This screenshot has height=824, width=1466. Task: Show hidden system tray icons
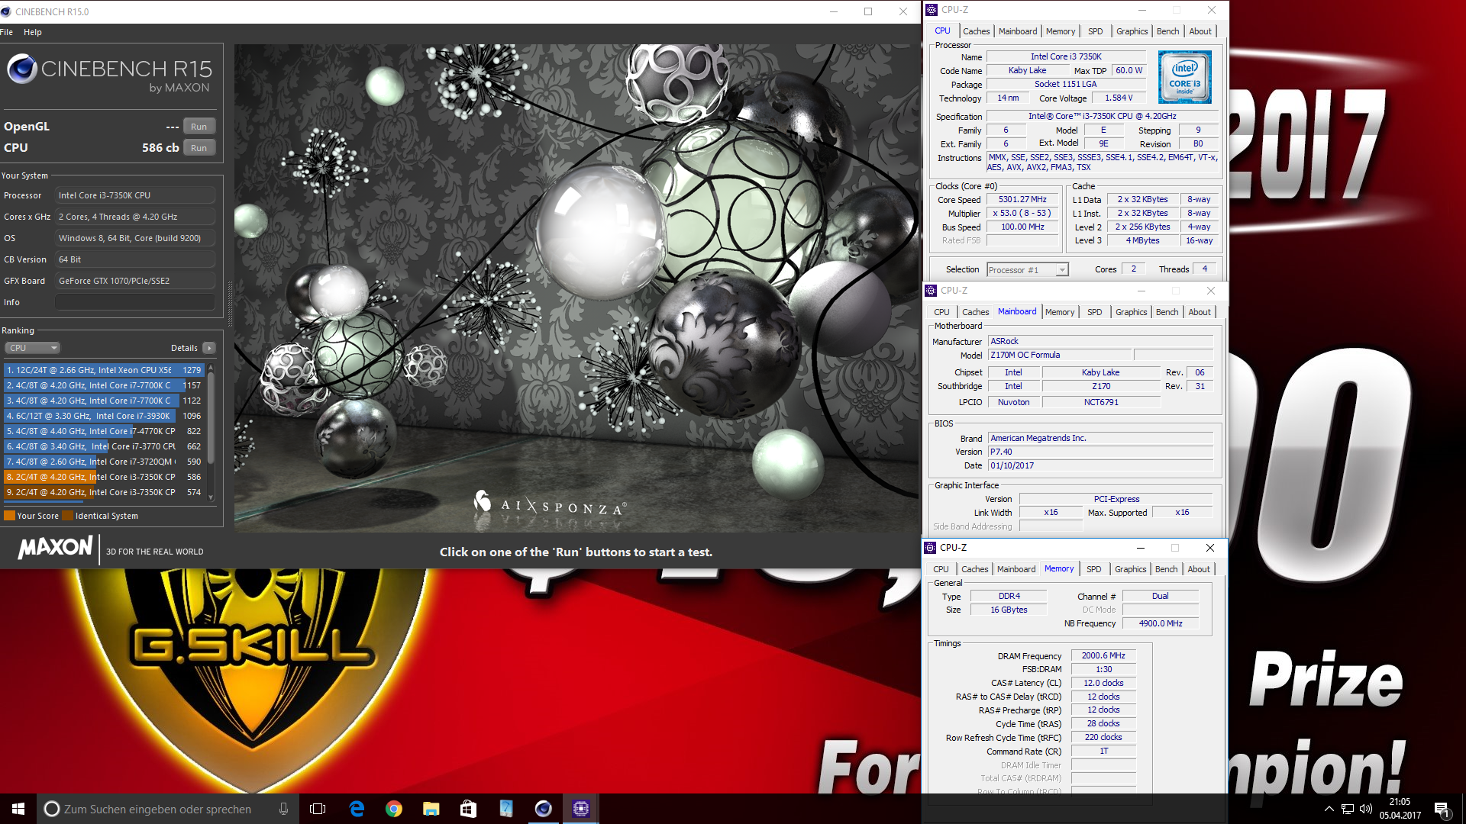[x=1329, y=809]
